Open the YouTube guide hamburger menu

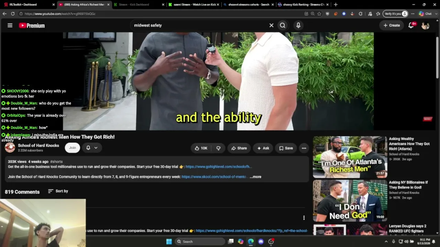10,25
